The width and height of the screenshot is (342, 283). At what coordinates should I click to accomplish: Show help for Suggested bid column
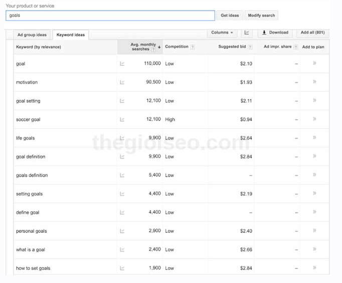point(250,47)
